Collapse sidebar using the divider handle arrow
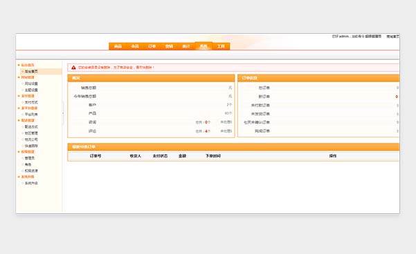The width and height of the screenshot is (416, 254). [63, 113]
